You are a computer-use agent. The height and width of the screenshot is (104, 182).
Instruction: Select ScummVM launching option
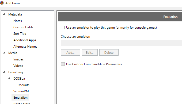pyautogui.click(x=21, y=91)
